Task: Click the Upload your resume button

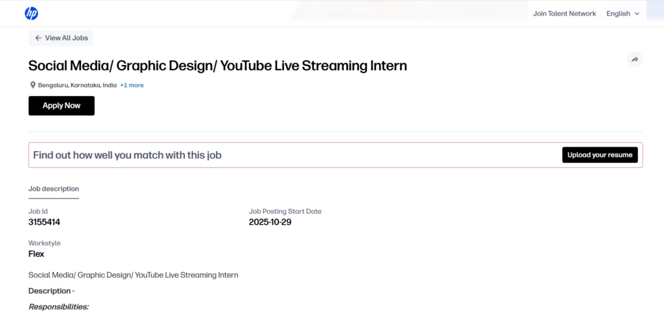Action: coord(600,155)
